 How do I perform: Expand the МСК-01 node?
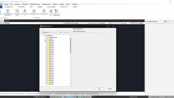[x=46, y=39]
